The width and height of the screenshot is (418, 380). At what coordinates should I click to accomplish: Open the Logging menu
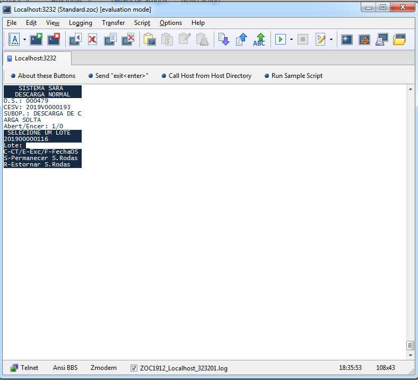[81, 23]
